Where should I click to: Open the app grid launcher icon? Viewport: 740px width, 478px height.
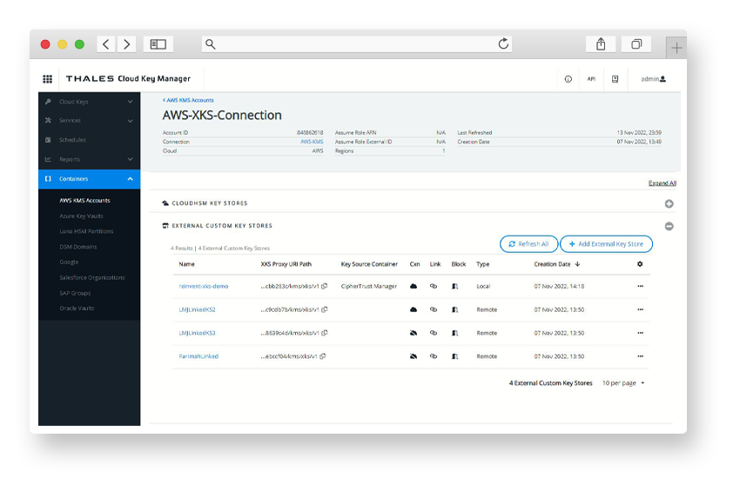click(48, 78)
